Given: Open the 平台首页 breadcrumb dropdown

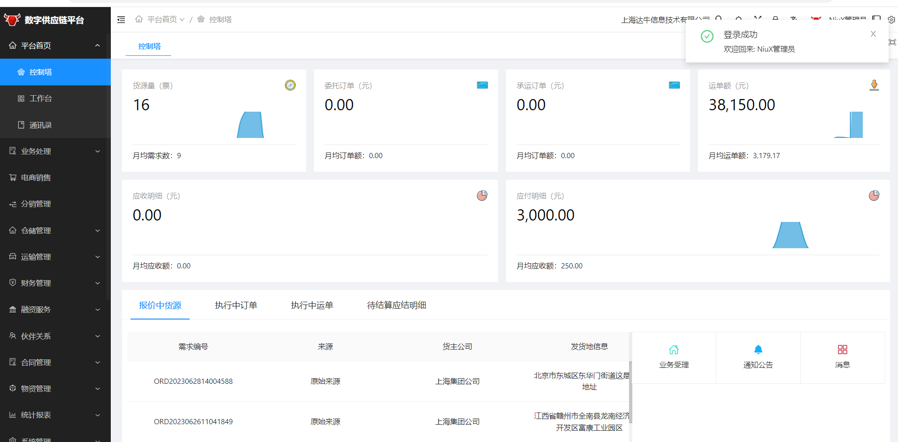Looking at the screenshot, I should pos(166,19).
